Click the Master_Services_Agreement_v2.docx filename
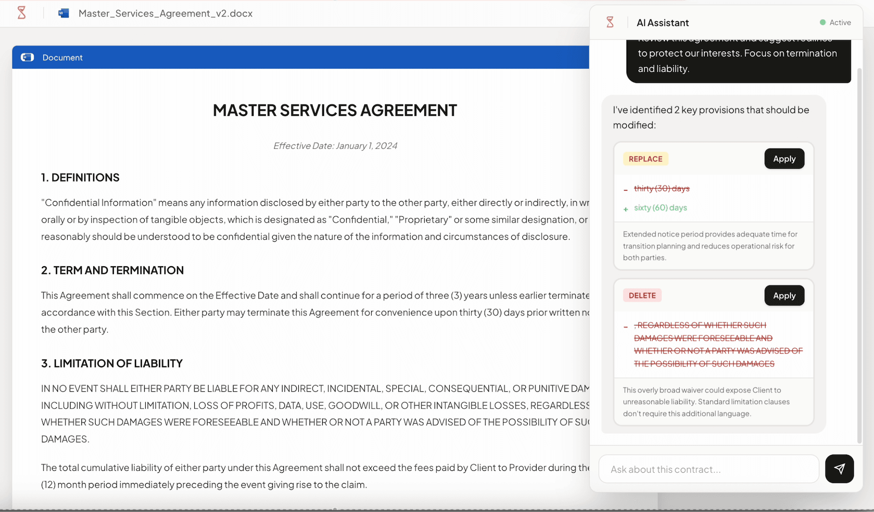Screen dimensions: 874x512 (x=165, y=13)
